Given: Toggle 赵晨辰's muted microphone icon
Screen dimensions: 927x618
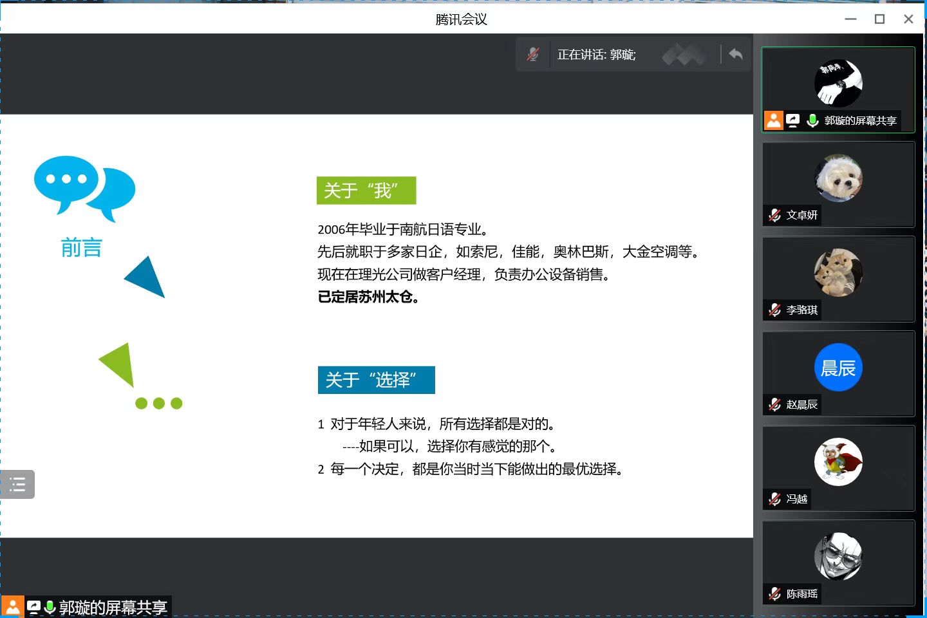Looking at the screenshot, I should point(775,404).
